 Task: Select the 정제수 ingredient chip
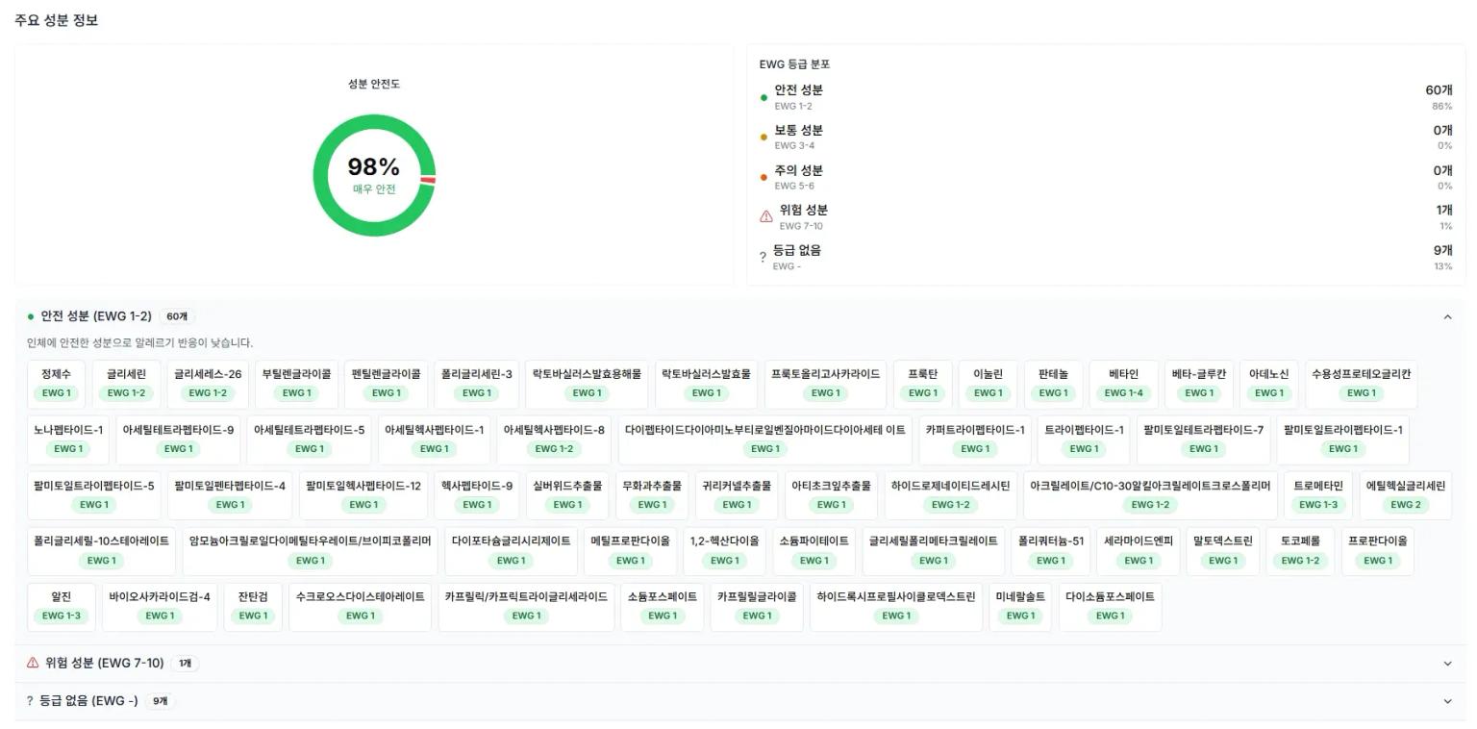tap(56, 384)
